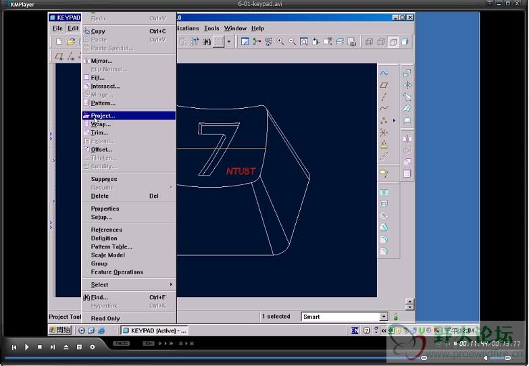Choose Find... in the Edit menu
Screen dimensions: 529x366
pyautogui.click(x=128, y=297)
